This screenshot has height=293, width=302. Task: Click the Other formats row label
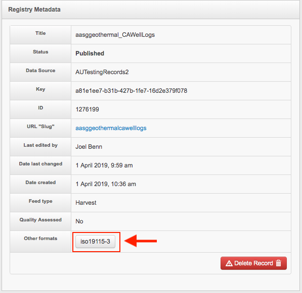click(40, 238)
